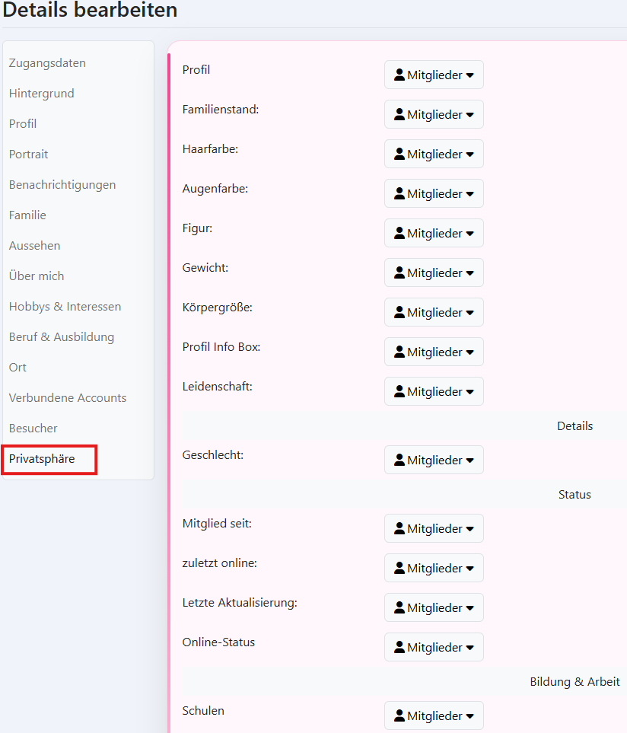Open the Profil Info Box visibility menu
The image size is (627, 733).
pyautogui.click(x=434, y=352)
